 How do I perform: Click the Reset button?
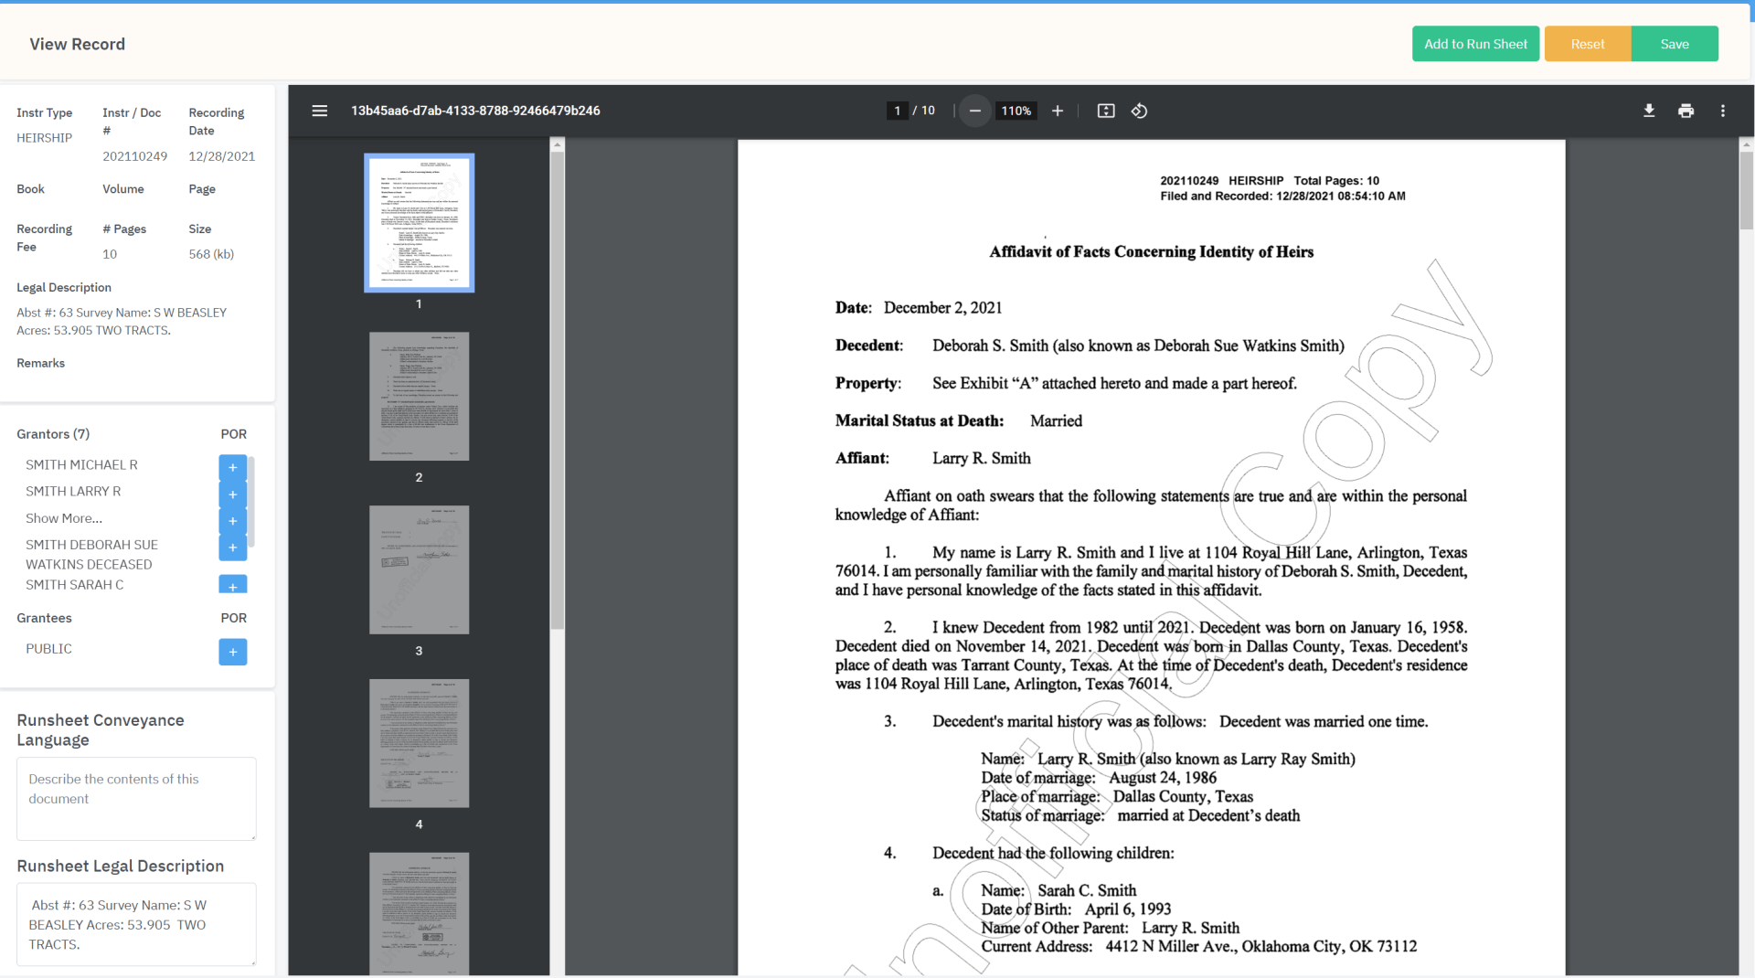[x=1588, y=44]
